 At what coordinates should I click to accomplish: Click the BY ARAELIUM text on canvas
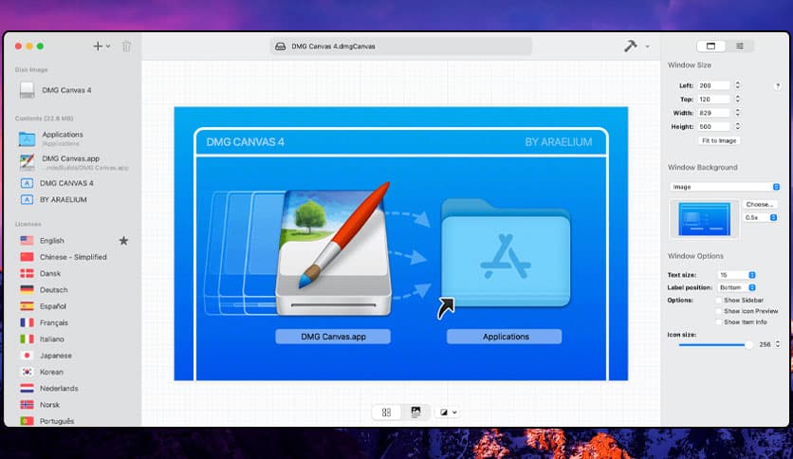[559, 142]
